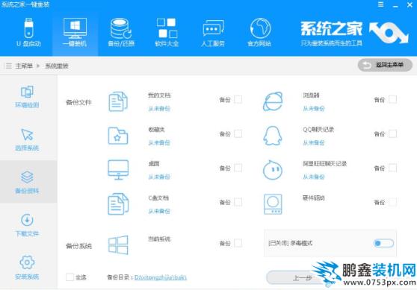Viewport: 417px width, 290px height.
Task: Check 备份 box for 我的文档
Action: 238,99
